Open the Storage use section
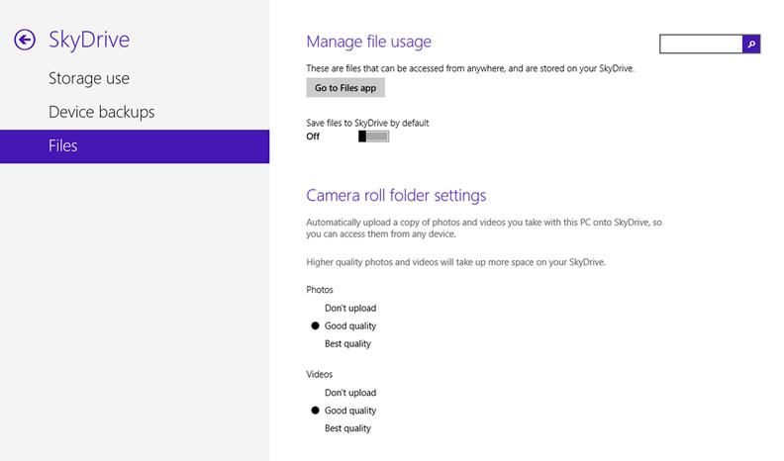 click(x=89, y=78)
